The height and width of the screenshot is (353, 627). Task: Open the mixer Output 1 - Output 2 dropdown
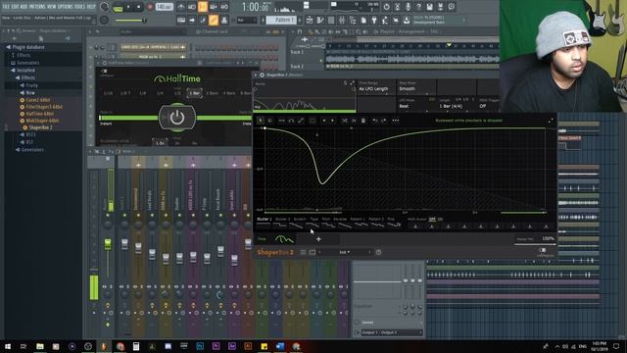(x=391, y=332)
